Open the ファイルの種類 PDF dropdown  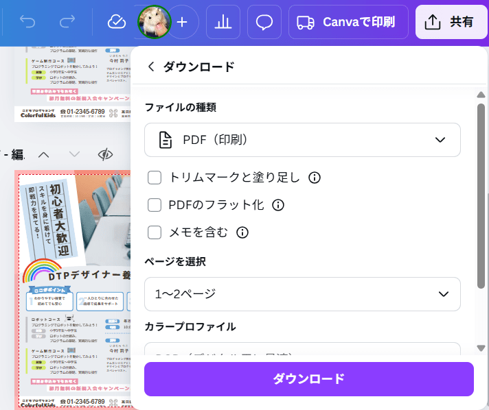point(302,140)
